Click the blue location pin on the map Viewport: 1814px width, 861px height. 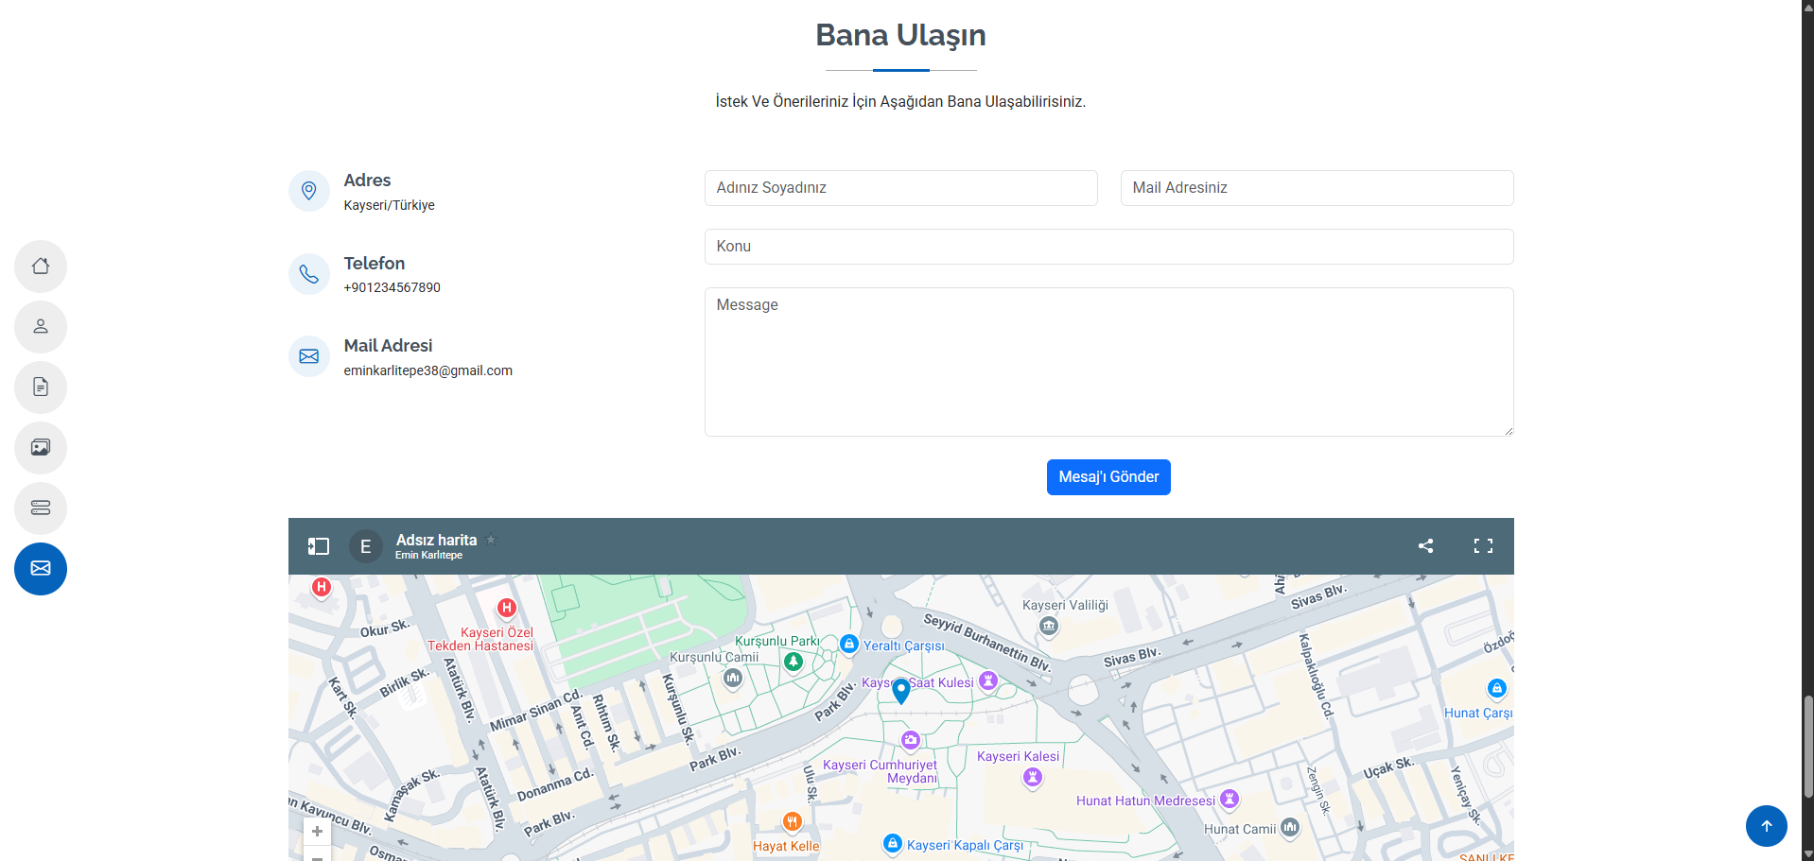pyautogui.click(x=901, y=691)
